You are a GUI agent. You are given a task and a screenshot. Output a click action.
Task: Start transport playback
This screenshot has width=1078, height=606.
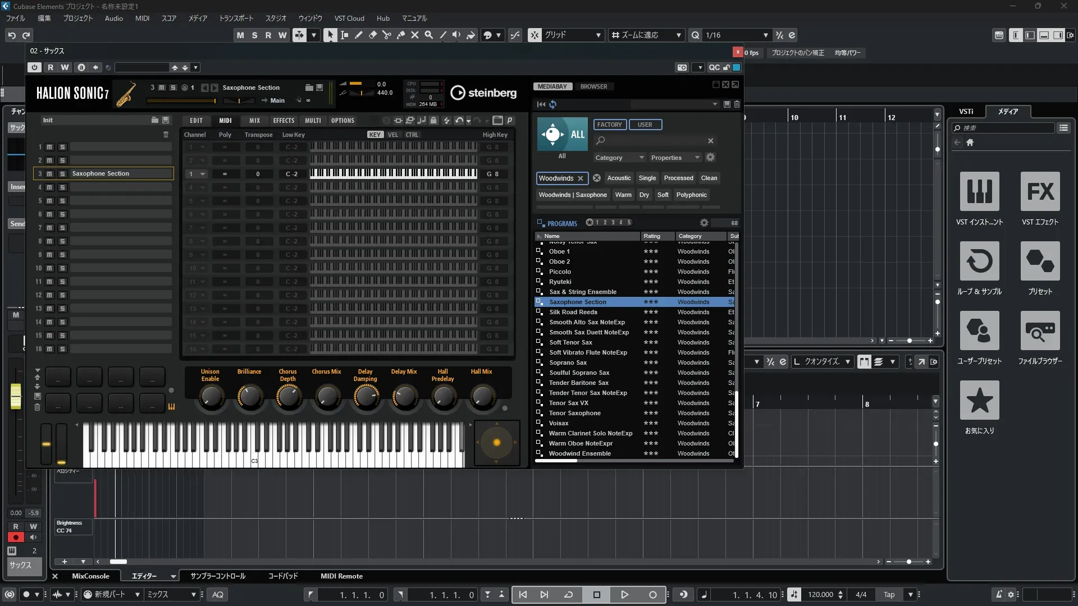624,595
